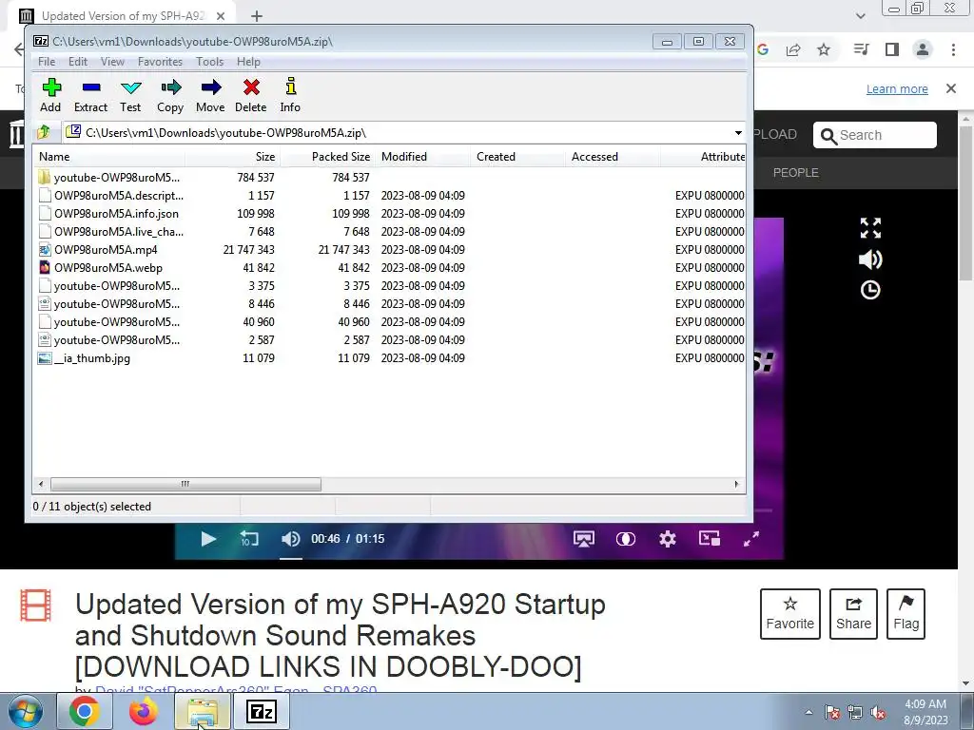Open the Help menu in 7-Zip
The width and height of the screenshot is (974, 730).
click(248, 62)
